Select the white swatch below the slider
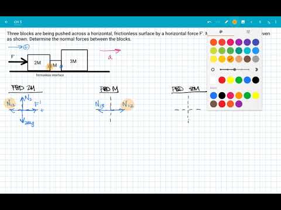The width and height of the screenshot is (281, 210). 214,80
